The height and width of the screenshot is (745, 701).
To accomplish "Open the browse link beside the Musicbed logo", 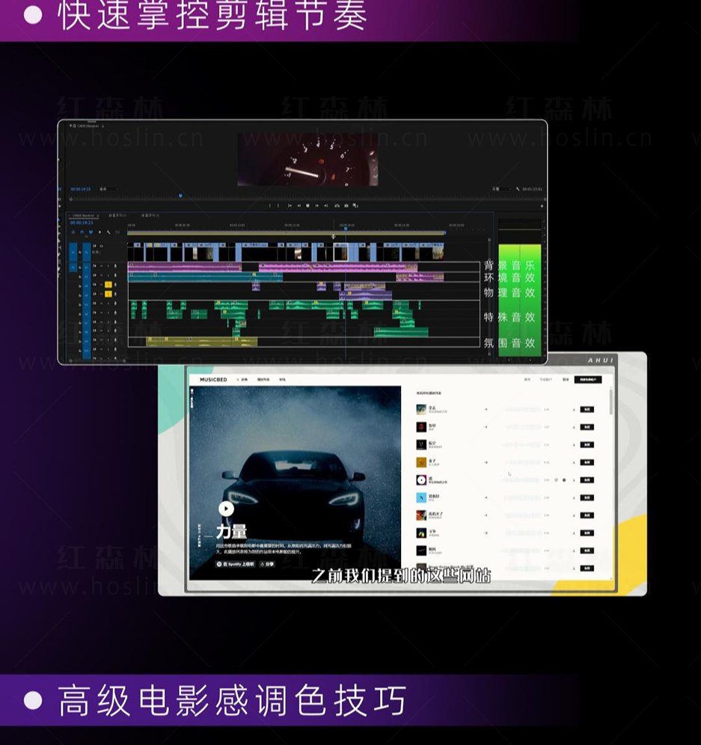I will click(x=242, y=380).
